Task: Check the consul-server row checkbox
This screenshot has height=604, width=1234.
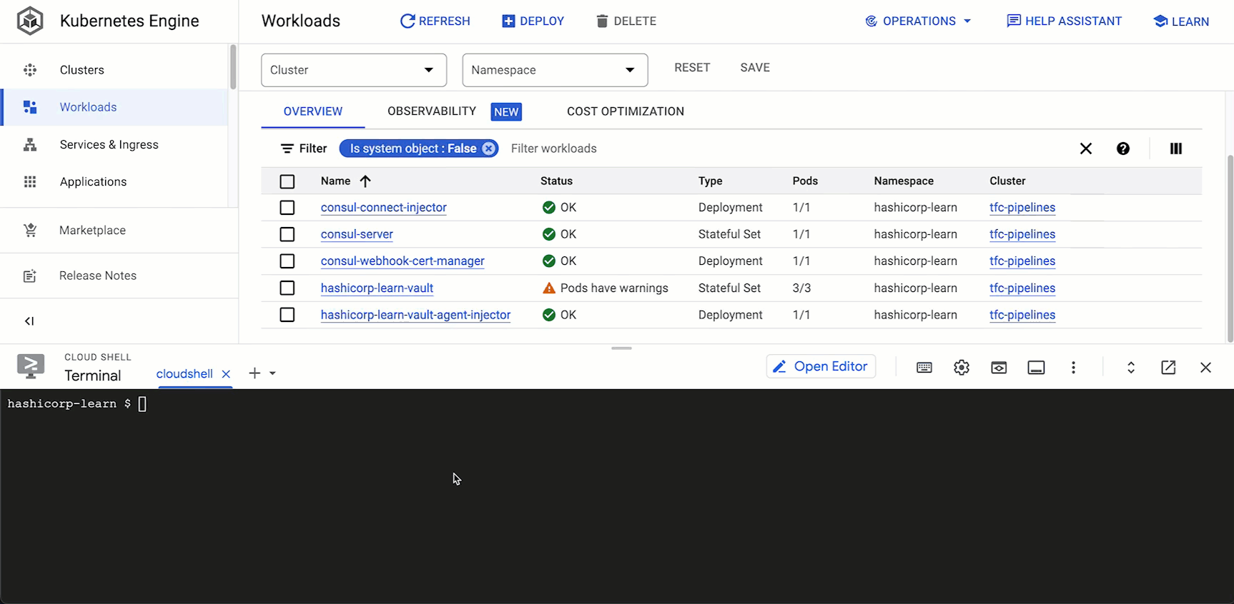Action: click(x=287, y=234)
